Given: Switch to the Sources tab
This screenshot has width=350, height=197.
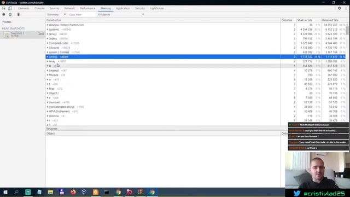Looking at the screenshot, I should pyautogui.click(x=54, y=8).
